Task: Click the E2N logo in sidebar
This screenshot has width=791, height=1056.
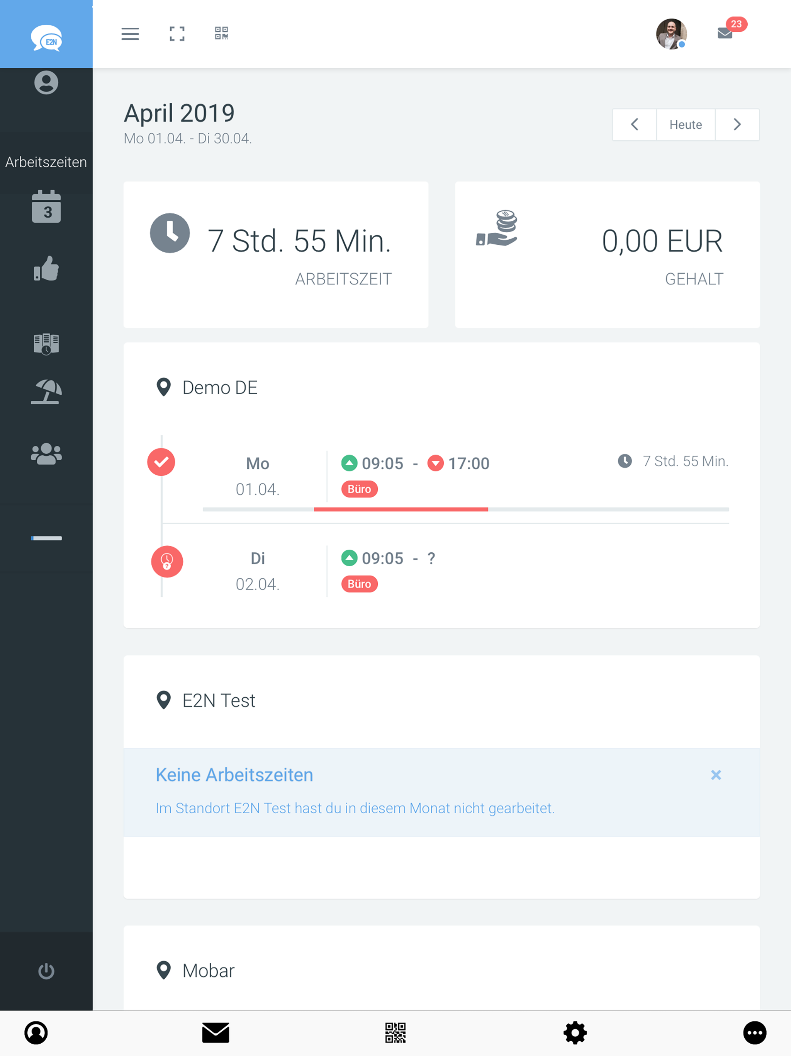Action: click(46, 38)
